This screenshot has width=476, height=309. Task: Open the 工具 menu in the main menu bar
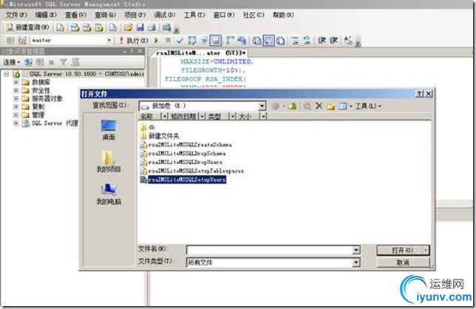pyautogui.click(x=194, y=15)
